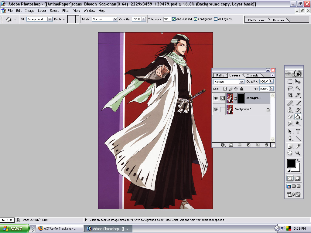
Task: Open the tool preset picker arrow
Action: [x=15, y=19]
